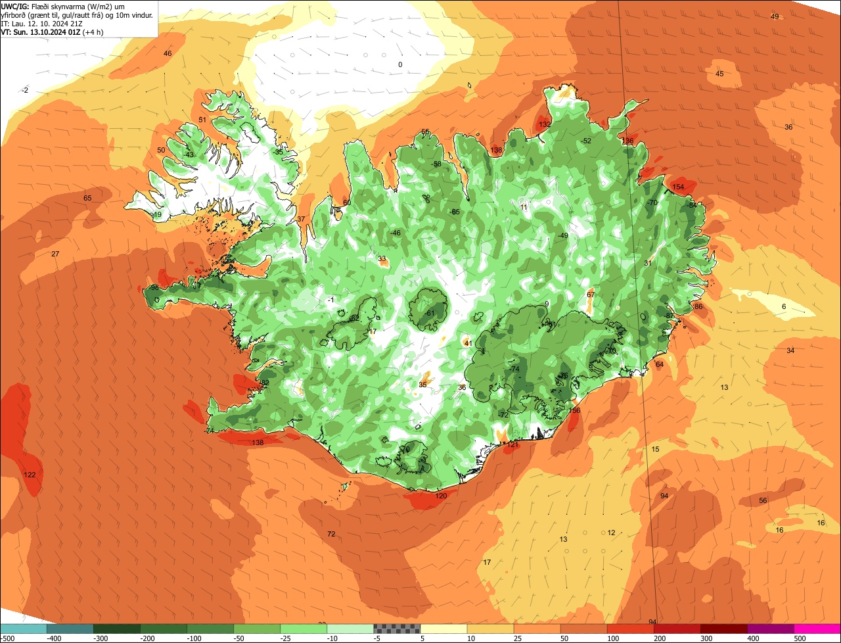Click the value '136' in the northeast
The width and height of the screenshot is (841, 643).
tap(628, 141)
